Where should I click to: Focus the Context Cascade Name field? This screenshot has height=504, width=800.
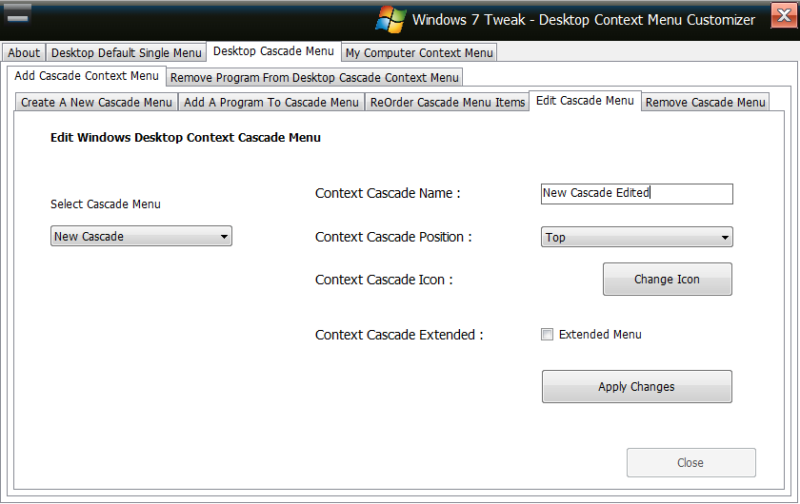tap(637, 194)
